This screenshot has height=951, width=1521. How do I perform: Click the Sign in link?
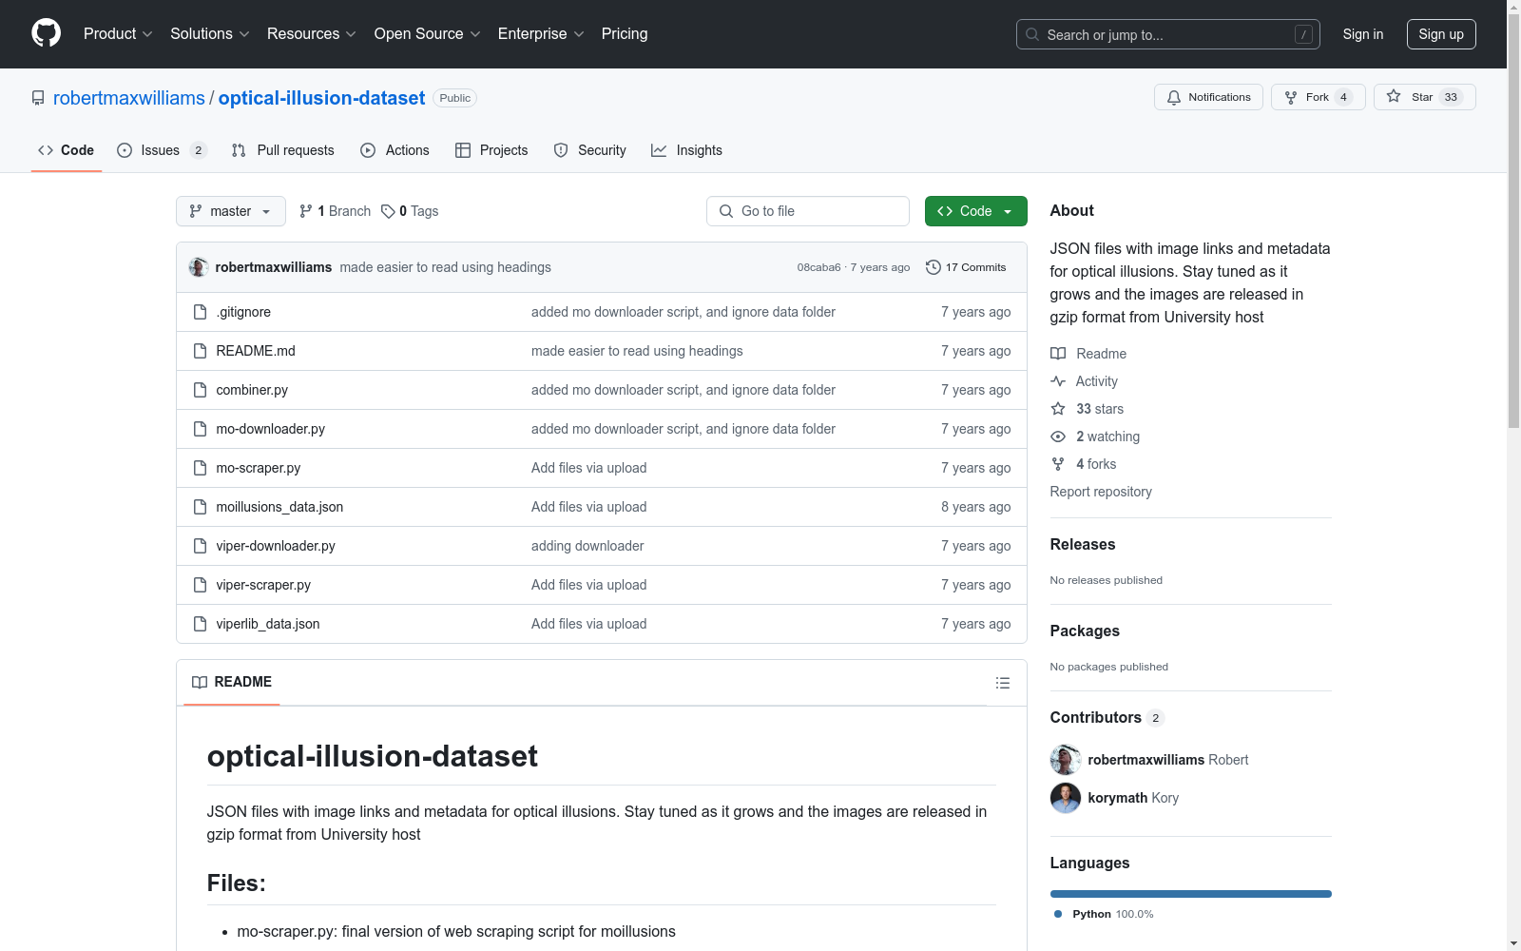click(x=1363, y=34)
